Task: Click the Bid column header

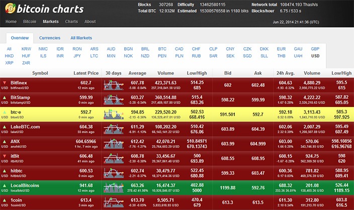Action: [228, 73]
